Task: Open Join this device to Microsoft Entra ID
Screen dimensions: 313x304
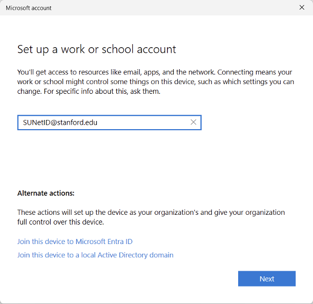Action: pyautogui.click(x=75, y=241)
